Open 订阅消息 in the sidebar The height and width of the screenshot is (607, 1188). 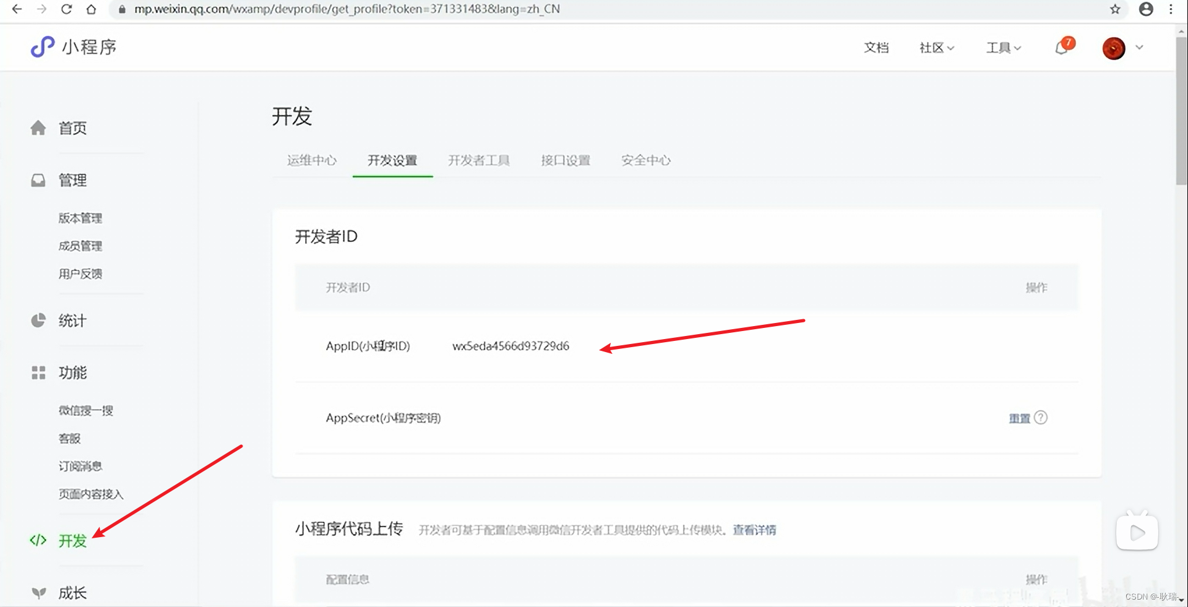click(80, 466)
